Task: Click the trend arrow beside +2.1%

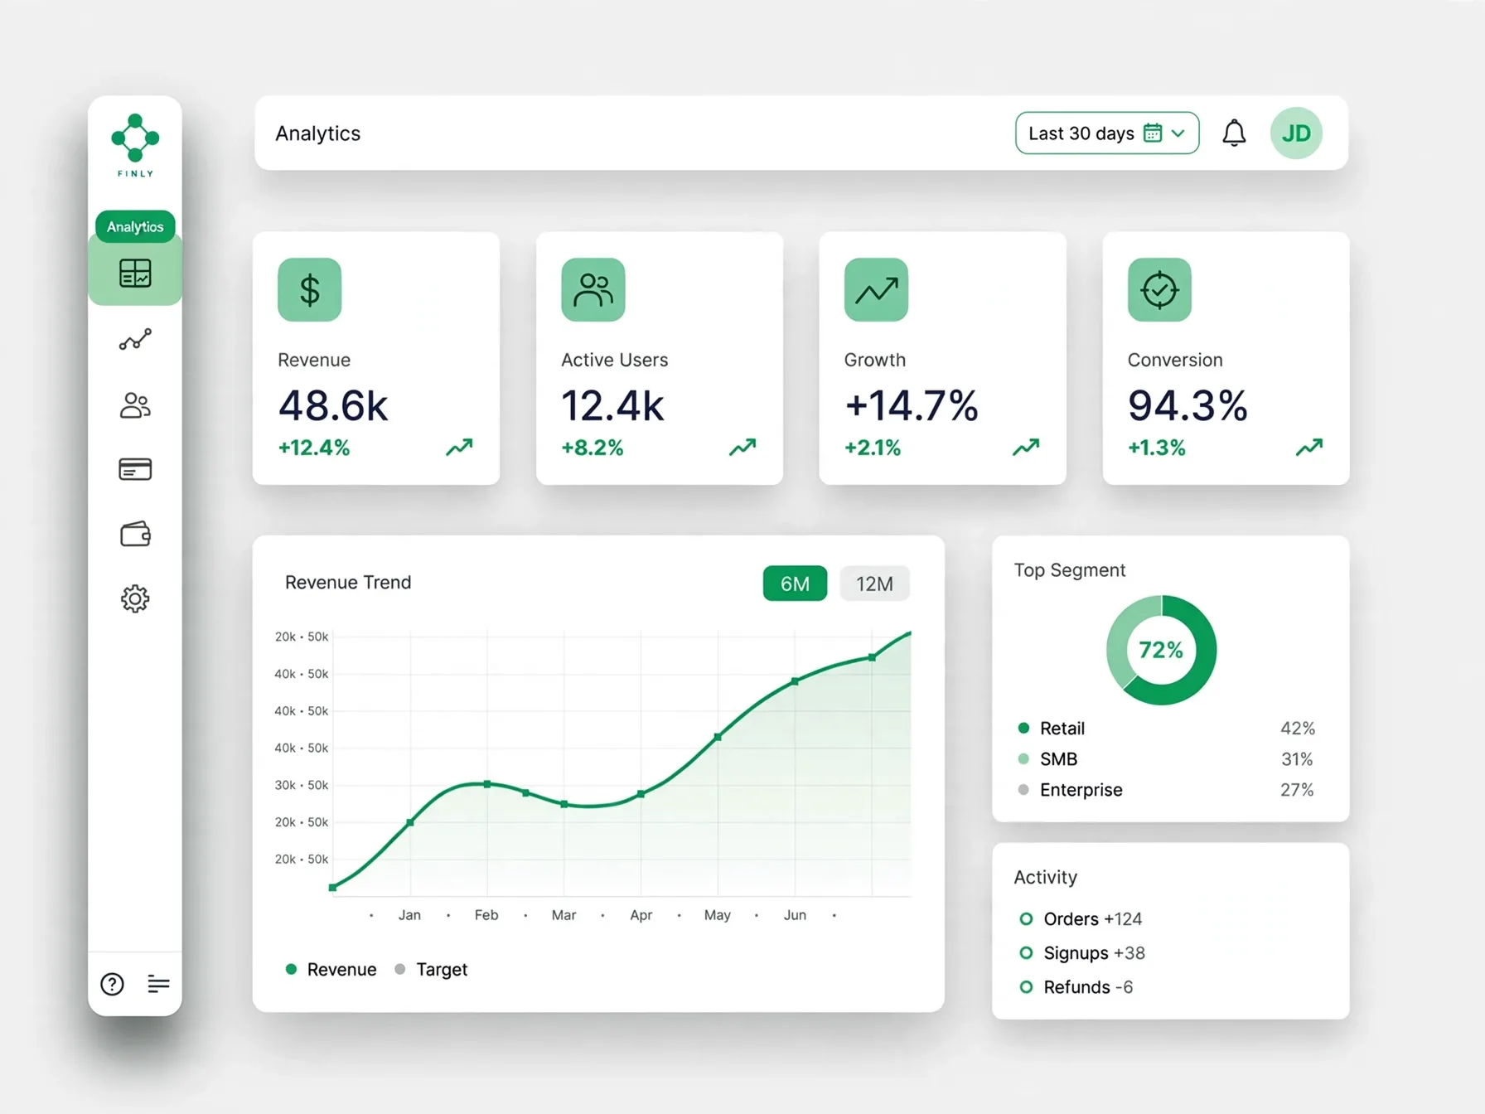Action: (x=1026, y=448)
